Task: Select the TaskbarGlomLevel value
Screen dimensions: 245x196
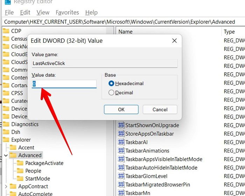Action: pos(146,176)
